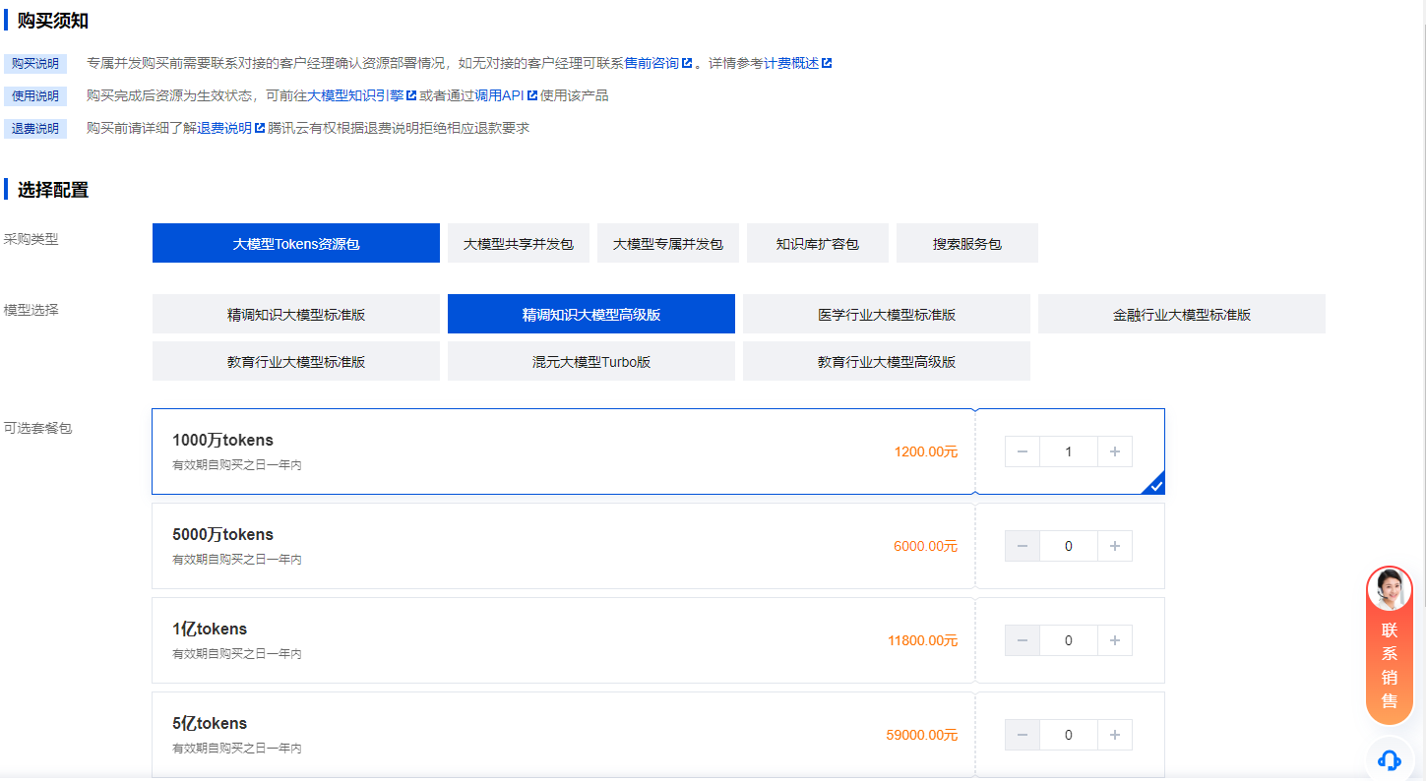
Task: Choose 精调知识大模型标准版 model
Action: (x=296, y=314)
